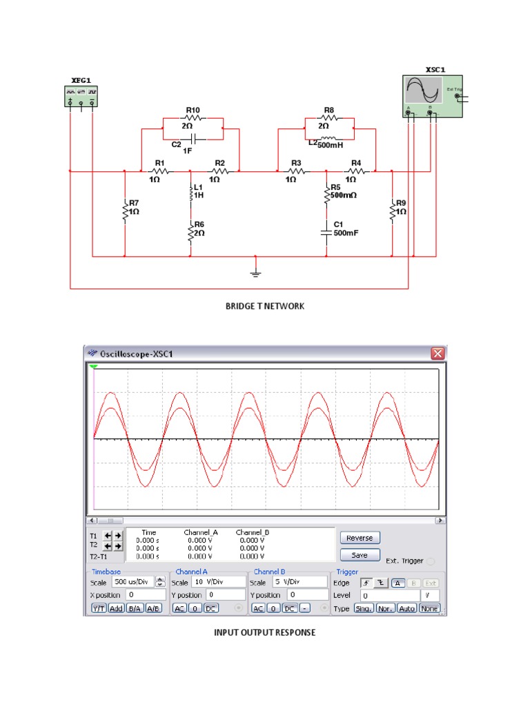530x707 pixels.
Task: Click Channel B Scale 5 V/Div field
Action: (300, 581)
